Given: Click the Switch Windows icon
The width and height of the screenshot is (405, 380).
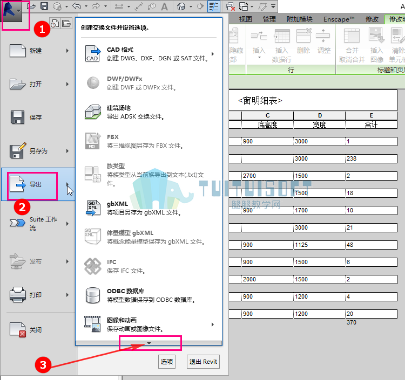Looking at the screenshot, I should point(244,6).
